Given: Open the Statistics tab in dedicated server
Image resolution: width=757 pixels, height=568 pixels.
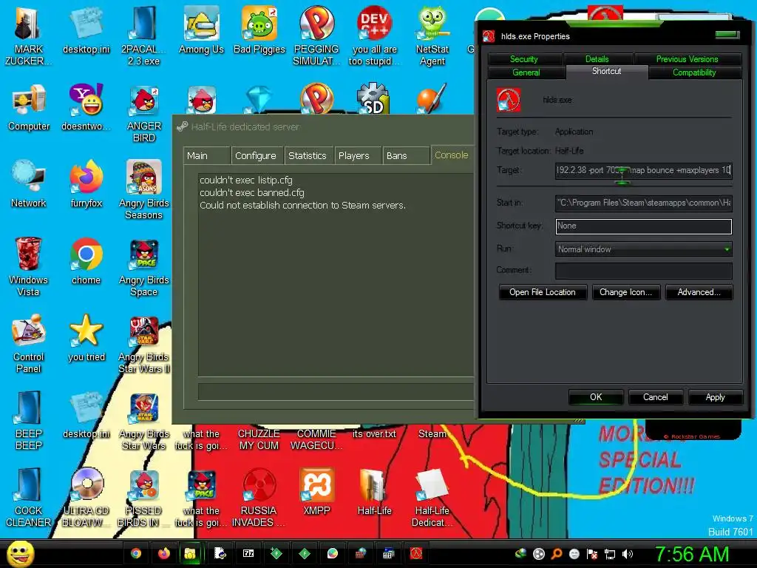Looking at the screenshot, I should tap(308, 155).
